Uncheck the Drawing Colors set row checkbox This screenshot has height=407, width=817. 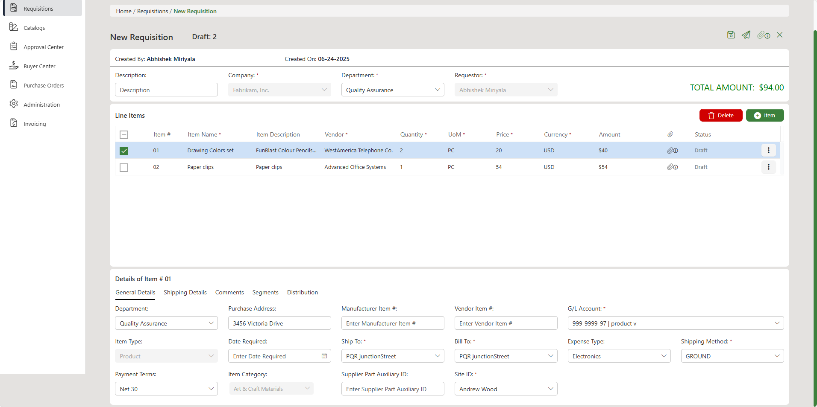coord(124,151)
